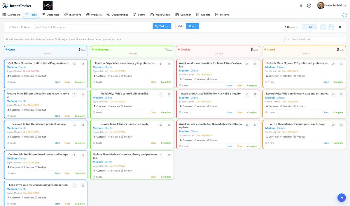Open Intention link on Verify Theo Marlowe card
350x206 pixels.
[286, 137]
